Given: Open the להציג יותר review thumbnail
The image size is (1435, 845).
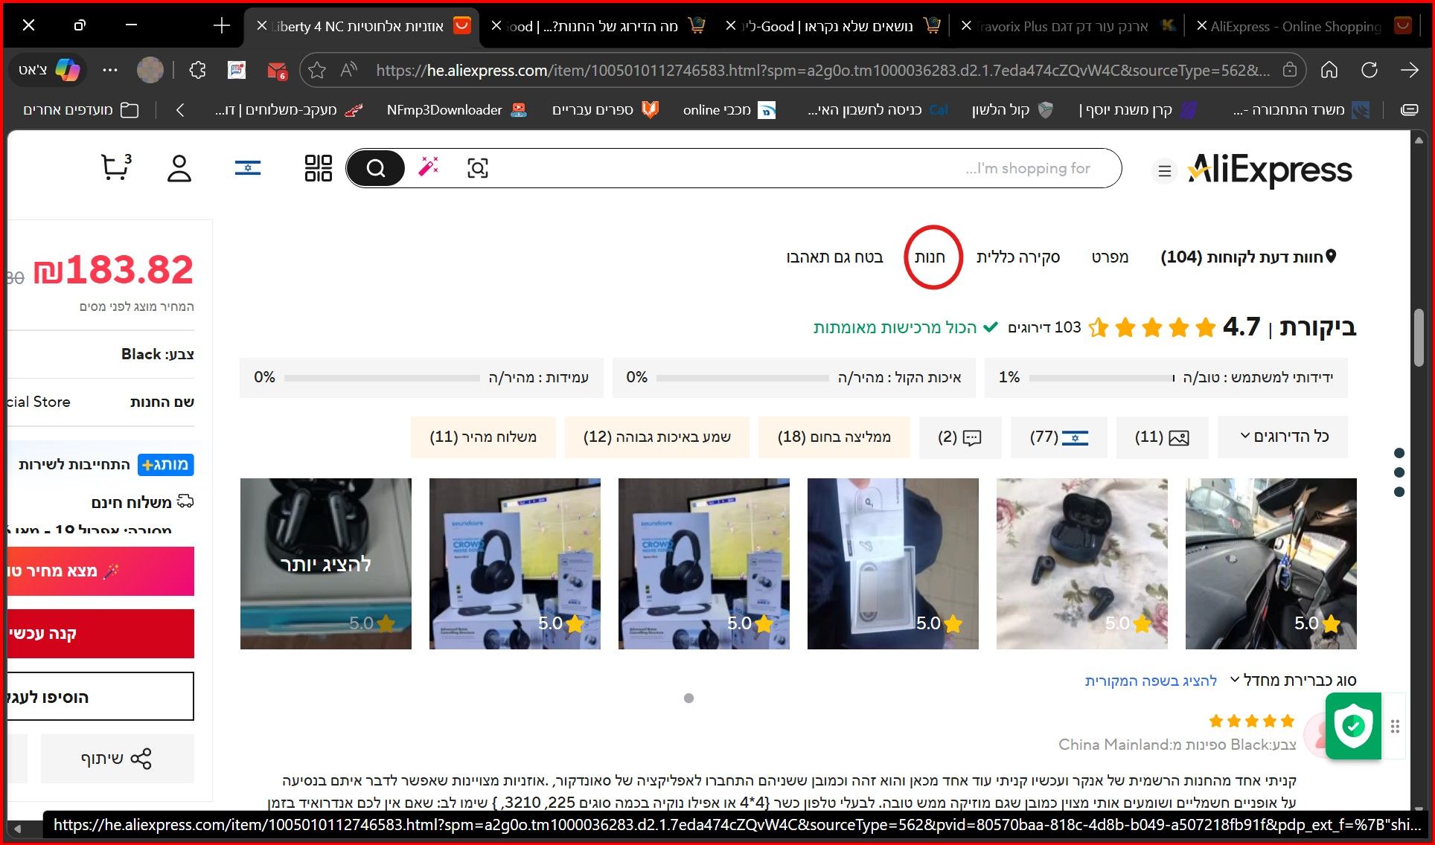Looking at the screenshot, I should pos(325,564).
